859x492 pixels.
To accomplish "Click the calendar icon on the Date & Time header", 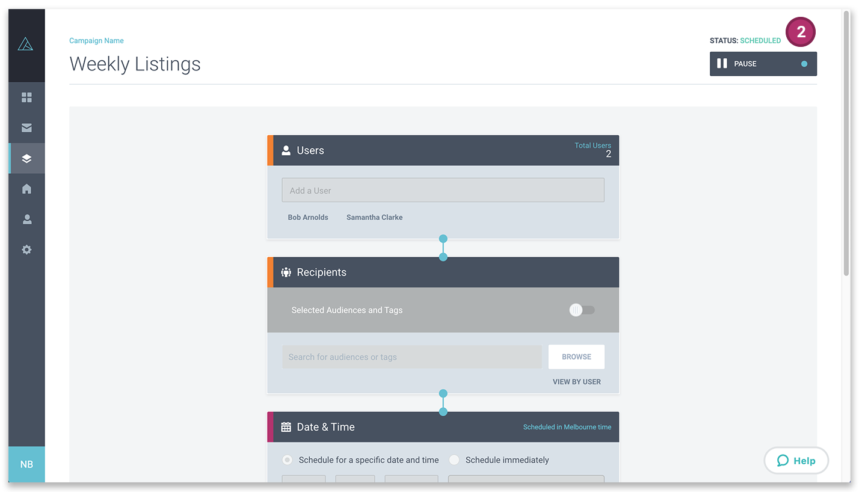I will pos(285,426).
